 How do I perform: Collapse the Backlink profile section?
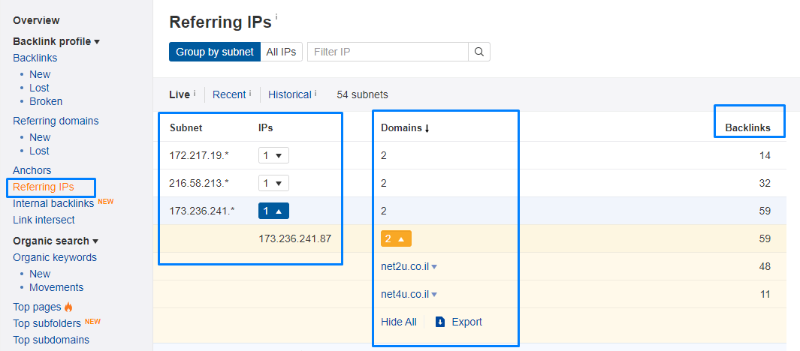pos(56,41)
